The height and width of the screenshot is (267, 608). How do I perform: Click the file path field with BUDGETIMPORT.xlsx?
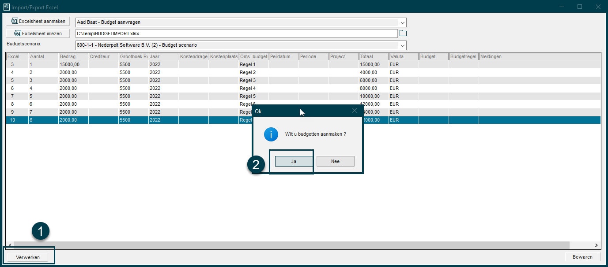click(x=237, y=33)
